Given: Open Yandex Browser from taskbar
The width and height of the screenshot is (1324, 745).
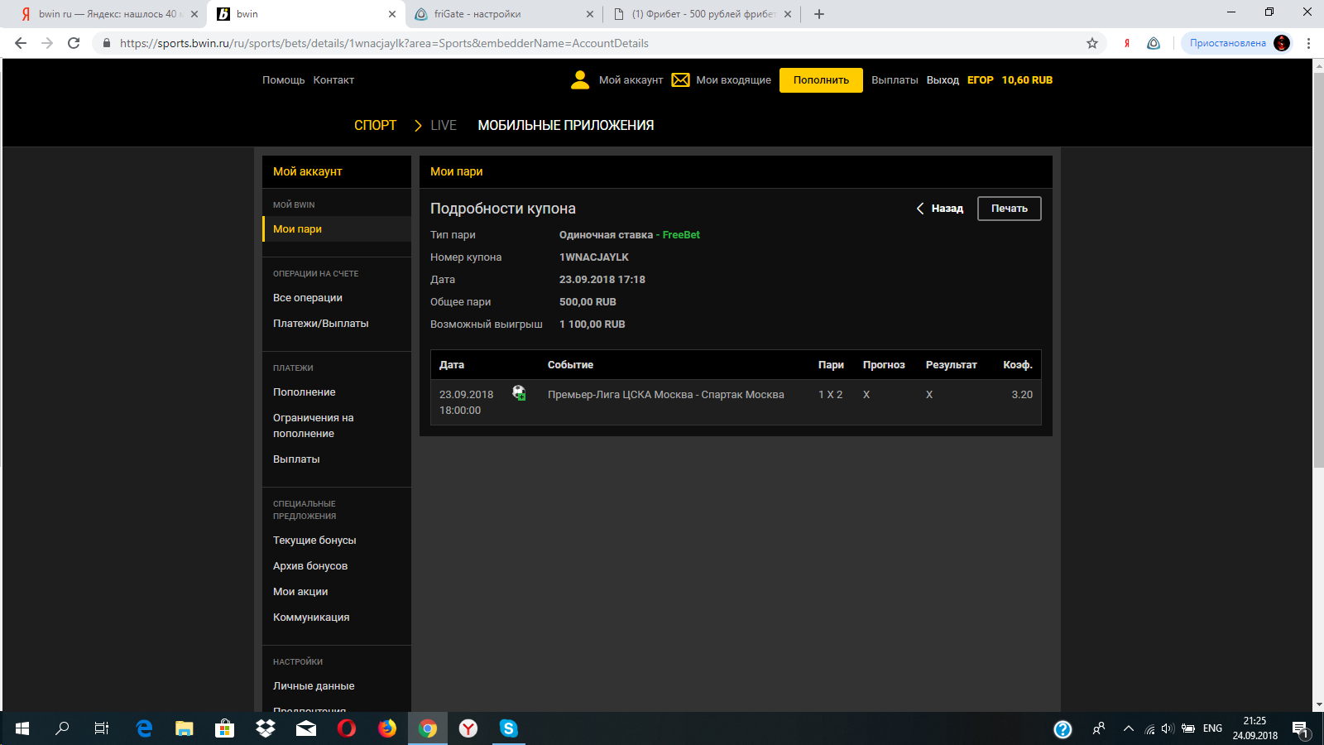Looking at the screenshot, I should (x=468, y=728).
